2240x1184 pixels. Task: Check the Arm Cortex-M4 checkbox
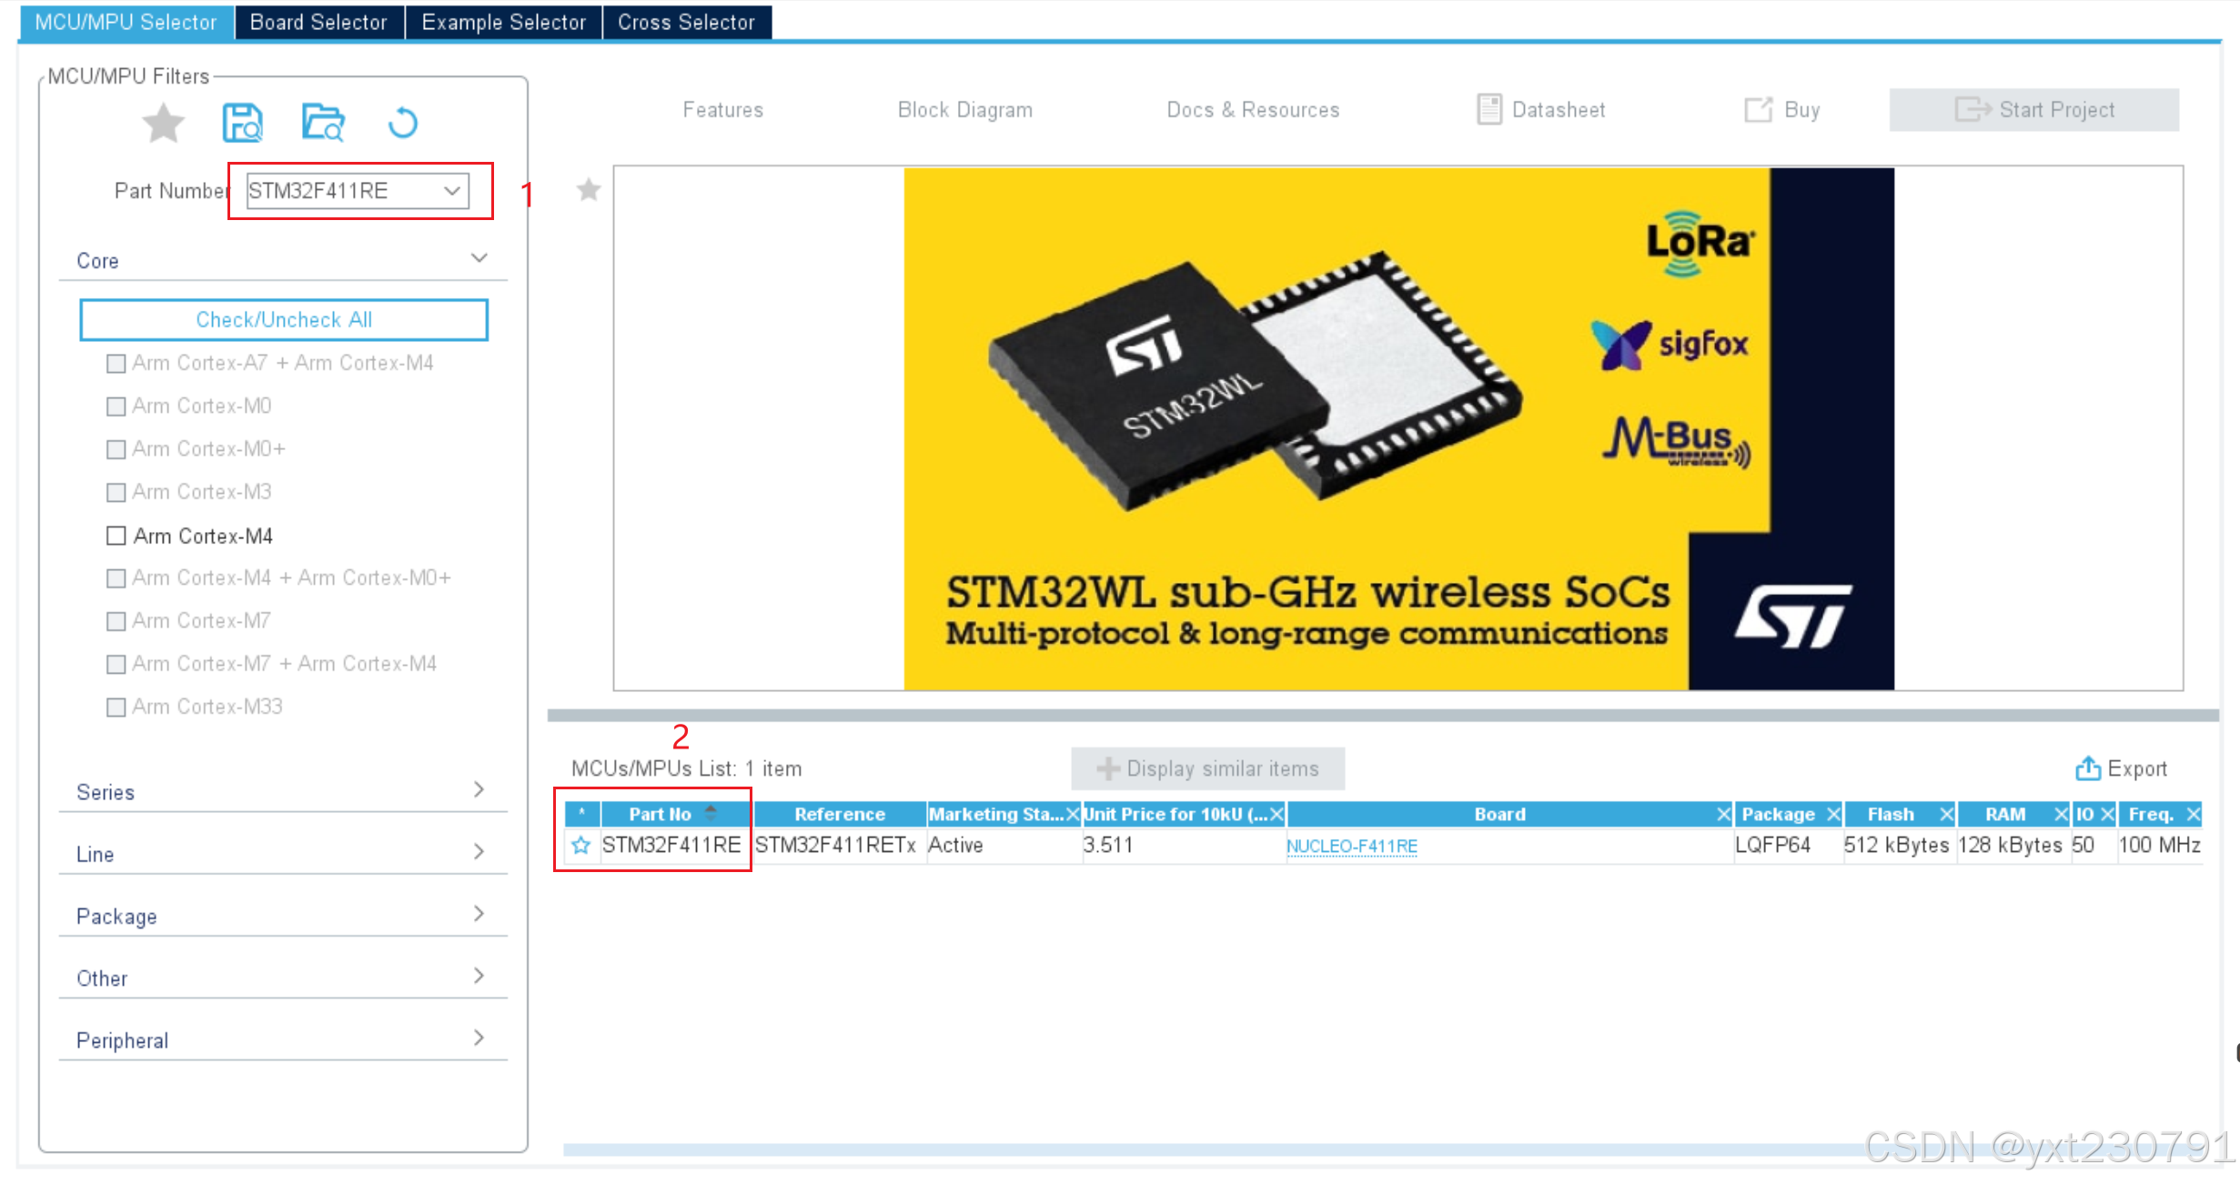[116, 536]
